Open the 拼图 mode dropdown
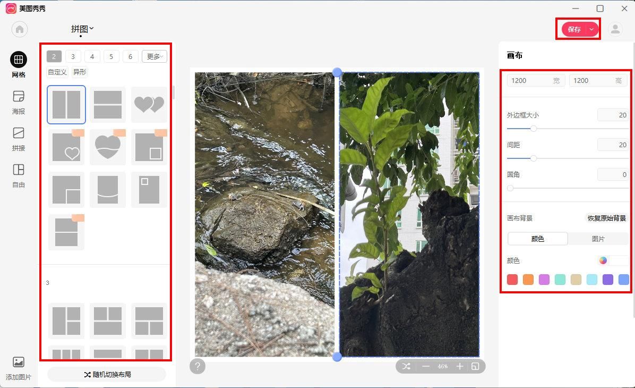The image size is (635, 388). point(82,29)
